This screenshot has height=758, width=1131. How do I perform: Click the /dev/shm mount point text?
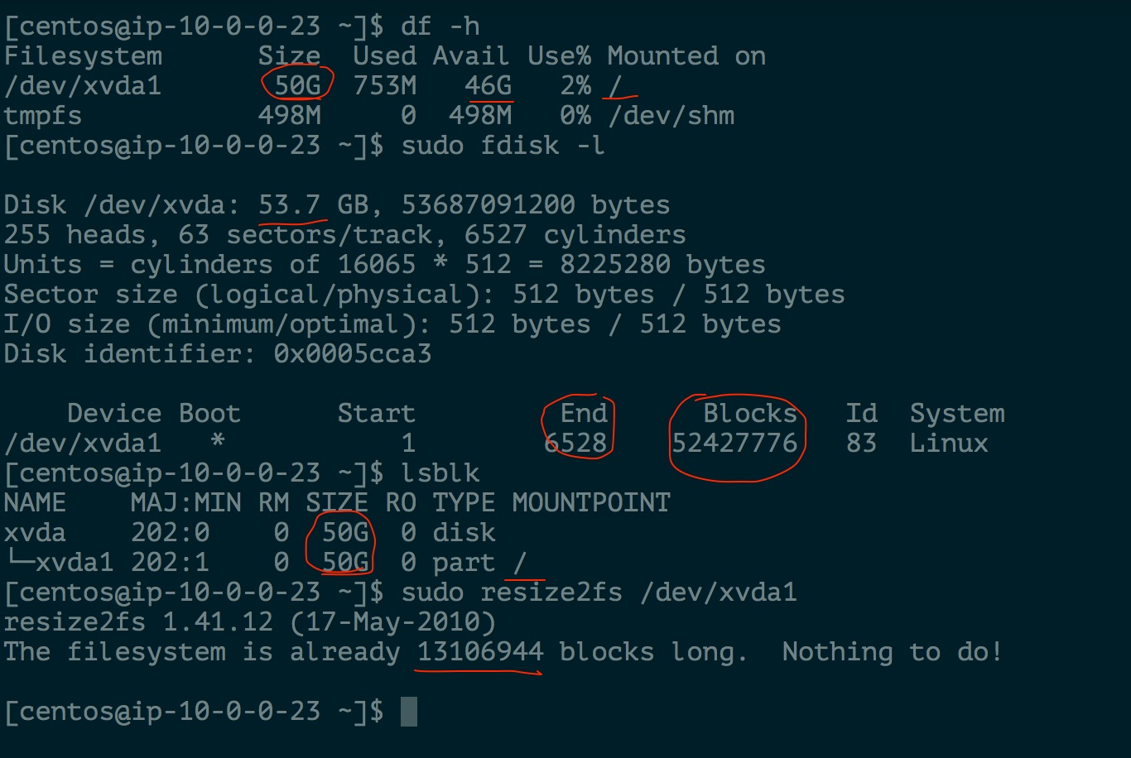coord(671,115)
